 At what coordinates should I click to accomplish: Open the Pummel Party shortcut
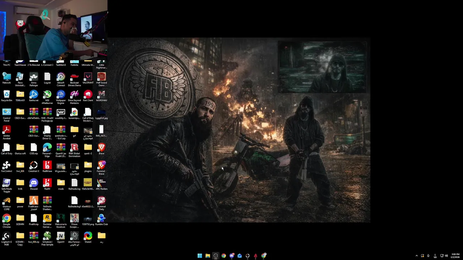pos(102,203)
